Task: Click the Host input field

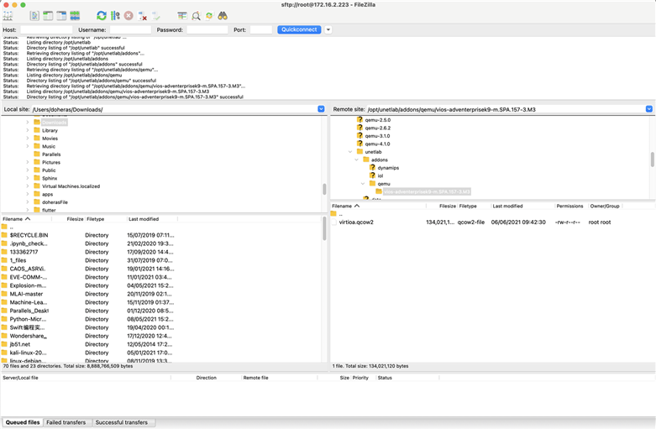Action: (x=46, y=29)
